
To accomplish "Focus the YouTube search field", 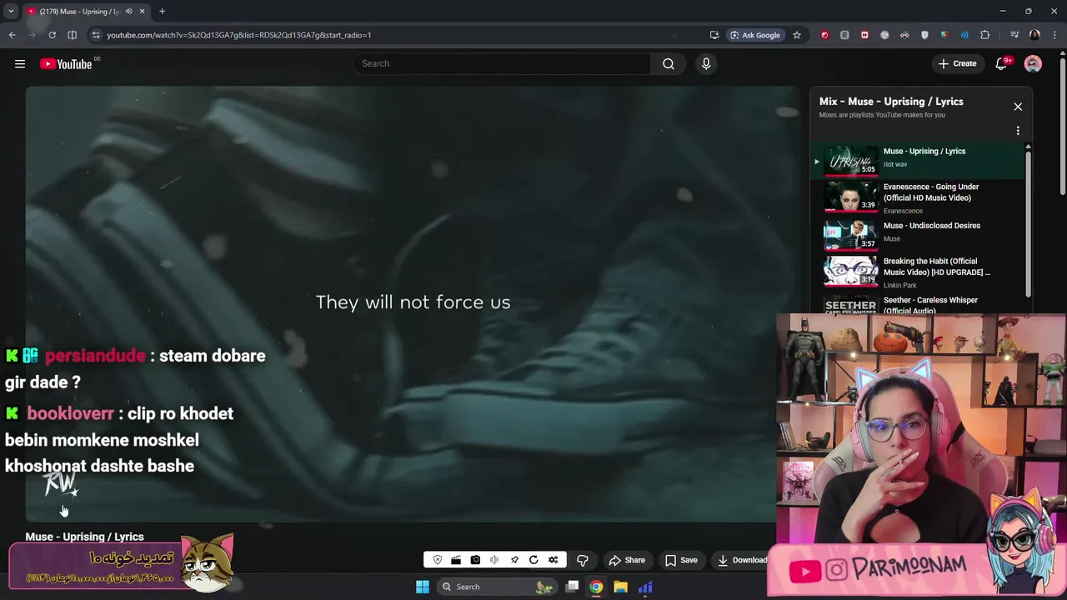I will point(502,64).
